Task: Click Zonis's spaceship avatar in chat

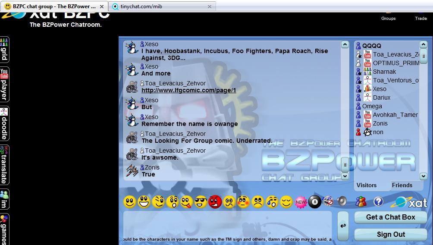Action: [x=132, y=171]
